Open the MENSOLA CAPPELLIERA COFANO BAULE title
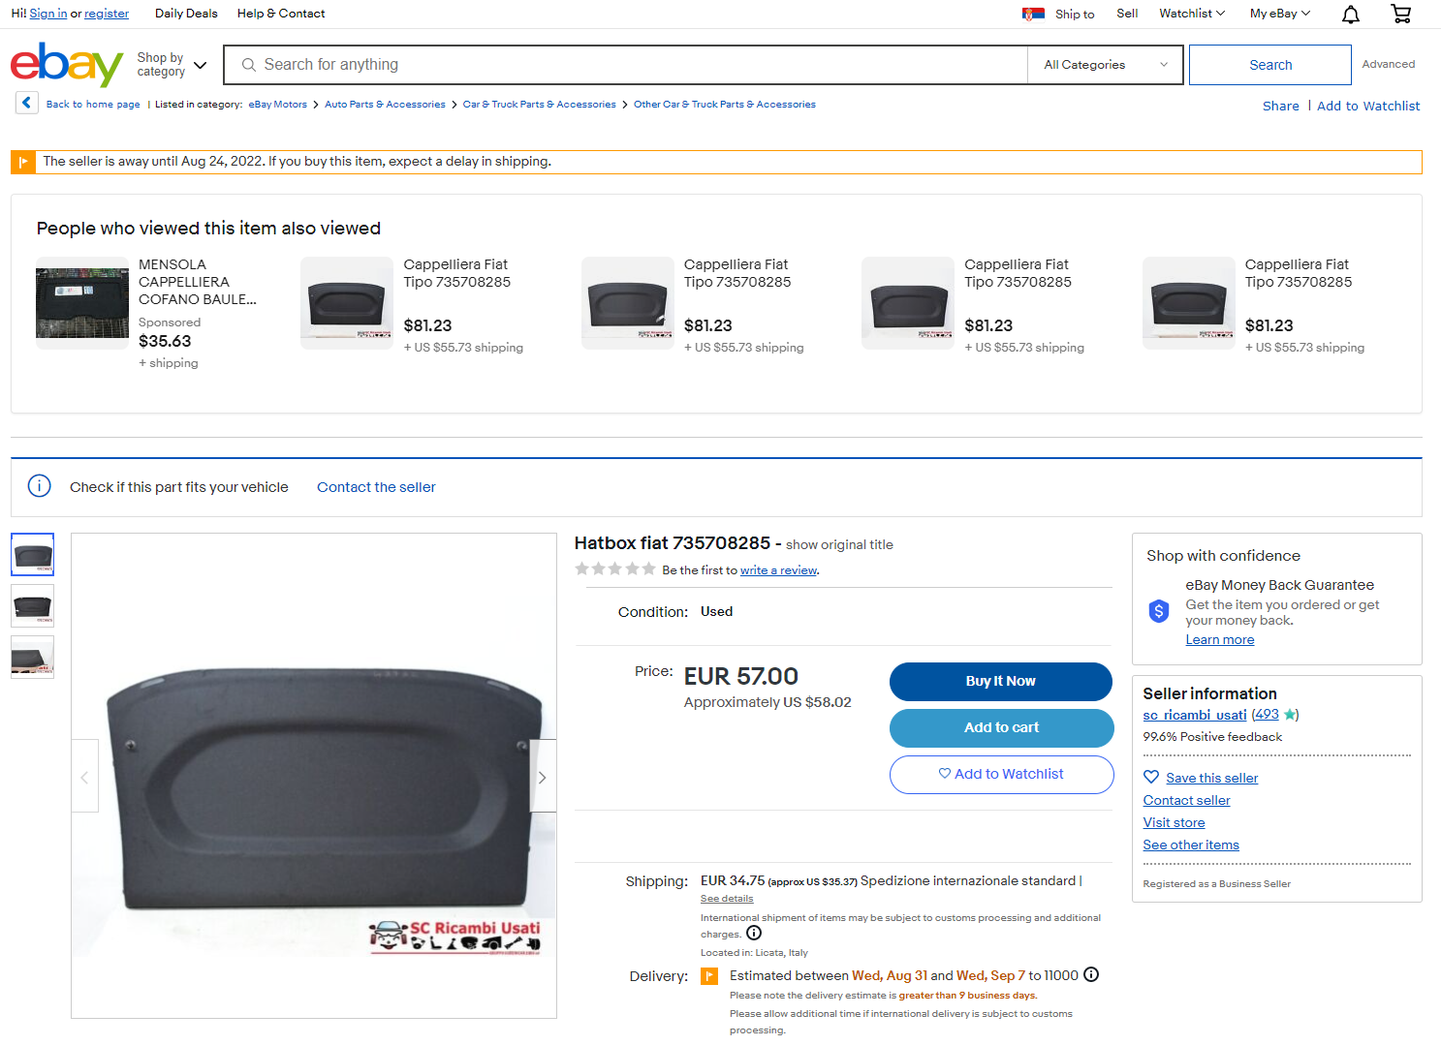This screenshot has width=1441, height=1045. click(x=198, y=282)
